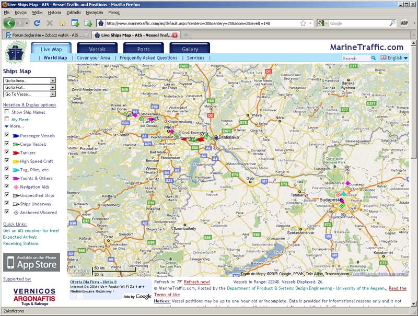The width and height of the screenshot is (418, 316).
Task: Open the Receiving Stations link
Action: [x=21, y=243]
